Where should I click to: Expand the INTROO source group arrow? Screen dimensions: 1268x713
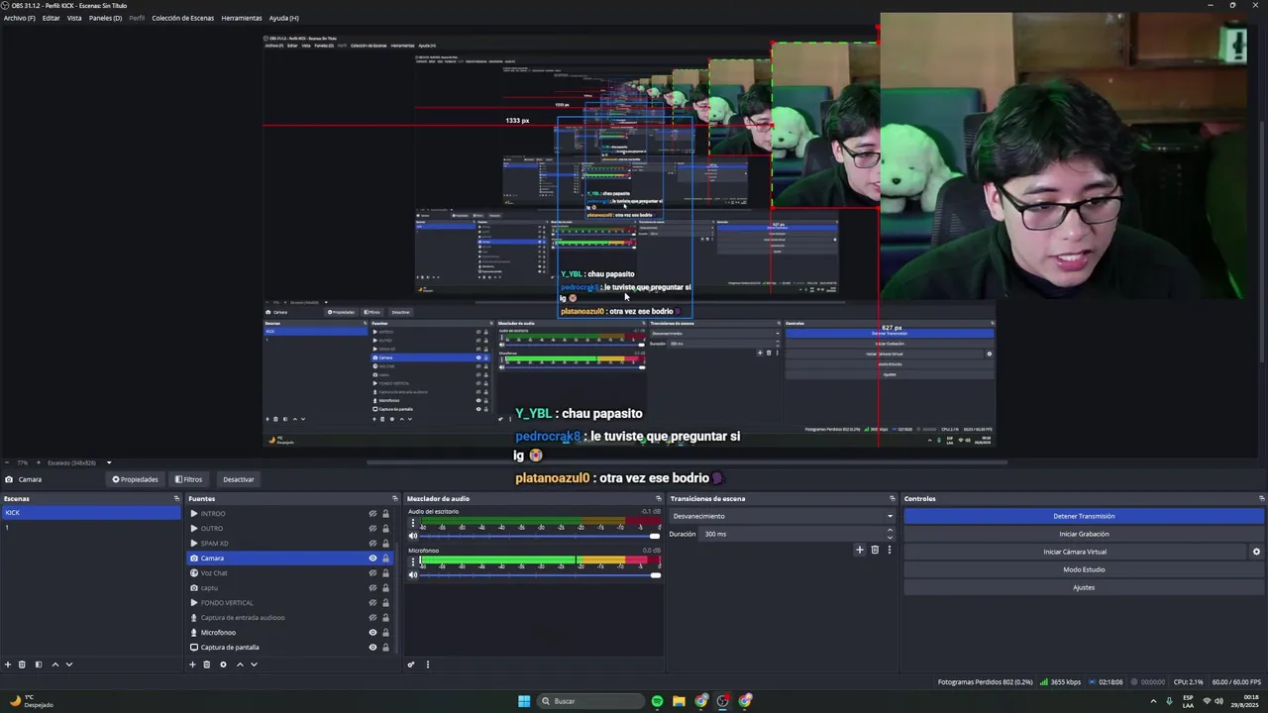pos(194,514)
